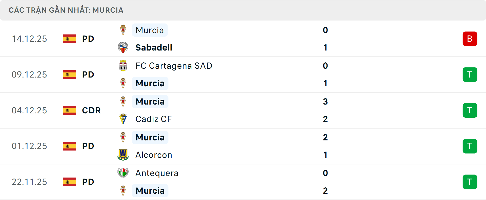Image resolution: width=486 pixels, height=200 pixels.
Task: Select the Antequera club crest
Action: pyautogui.click(x=123, y=172)
